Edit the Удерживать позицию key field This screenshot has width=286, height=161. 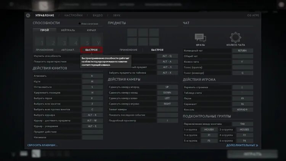pyautogui.click(x=93, y=93)
